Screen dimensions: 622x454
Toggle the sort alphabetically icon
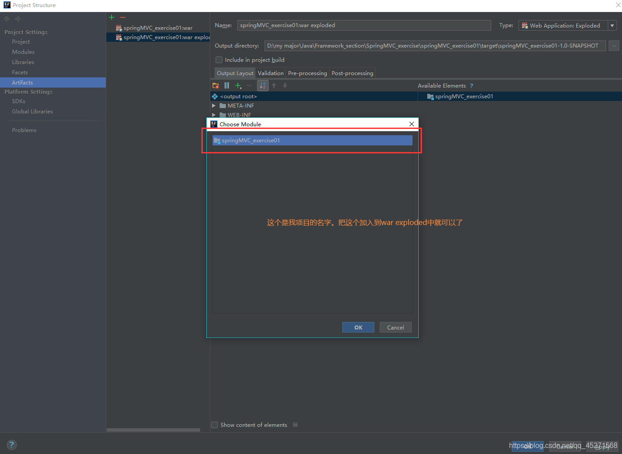(x=263, y=85)
